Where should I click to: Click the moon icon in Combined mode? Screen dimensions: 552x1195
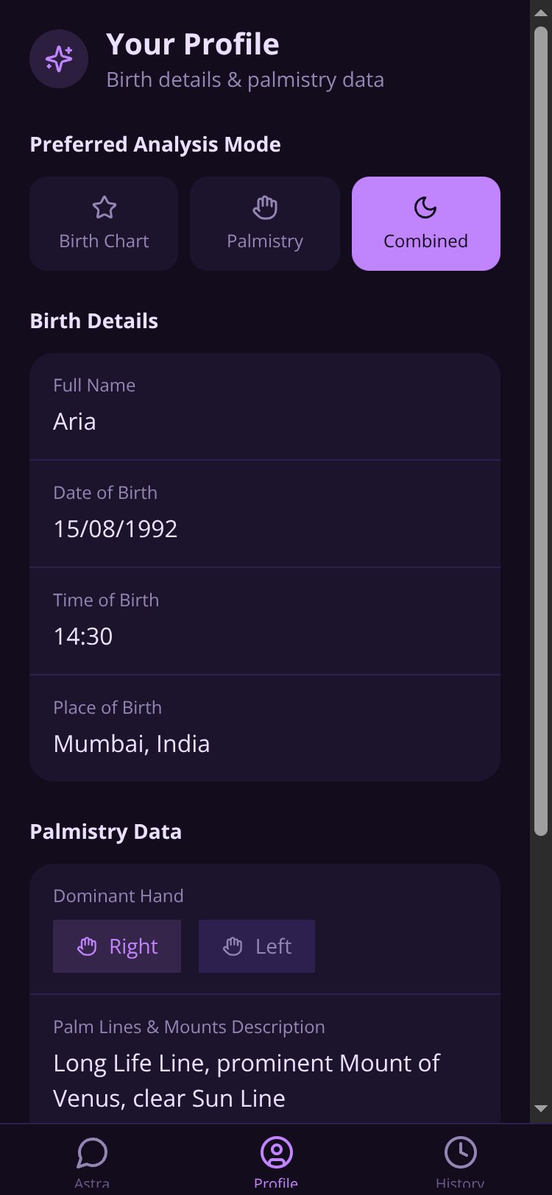click(425, 208)
